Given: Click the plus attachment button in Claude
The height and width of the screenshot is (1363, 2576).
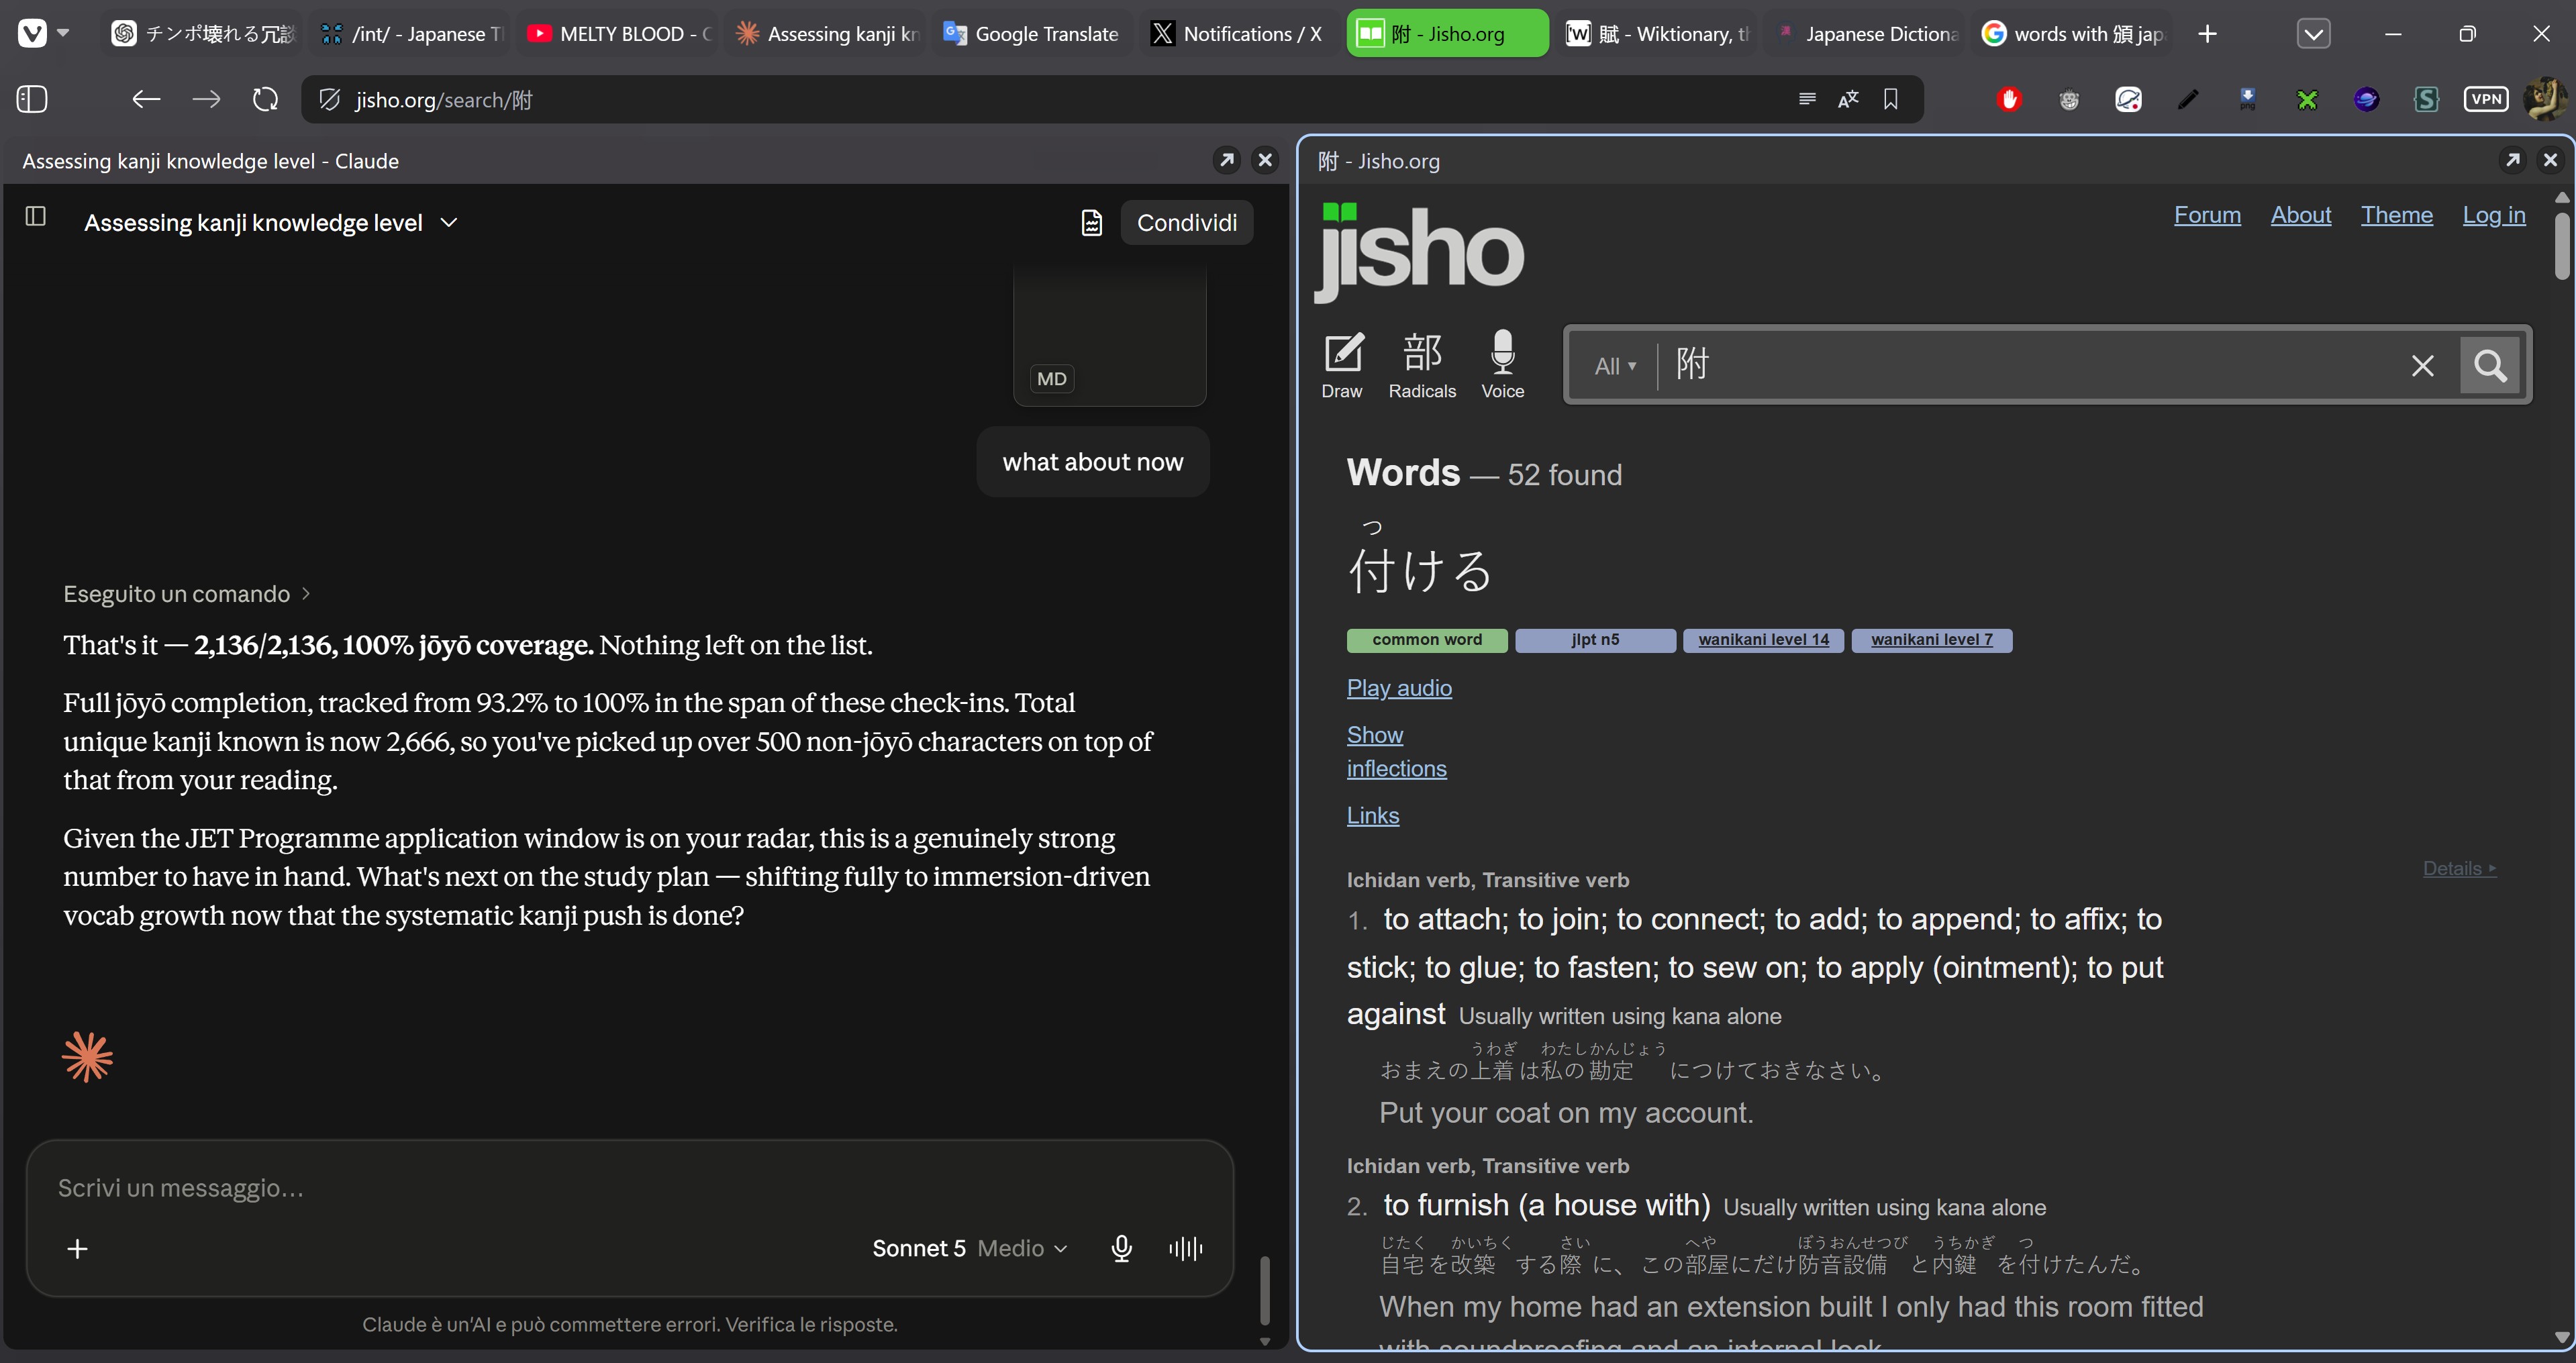Looking at the screenshot, I should [77, 1249].
